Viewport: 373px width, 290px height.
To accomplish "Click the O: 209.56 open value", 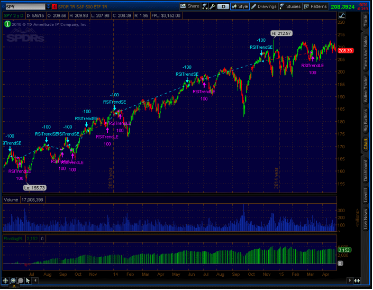I will pos(57,16).
